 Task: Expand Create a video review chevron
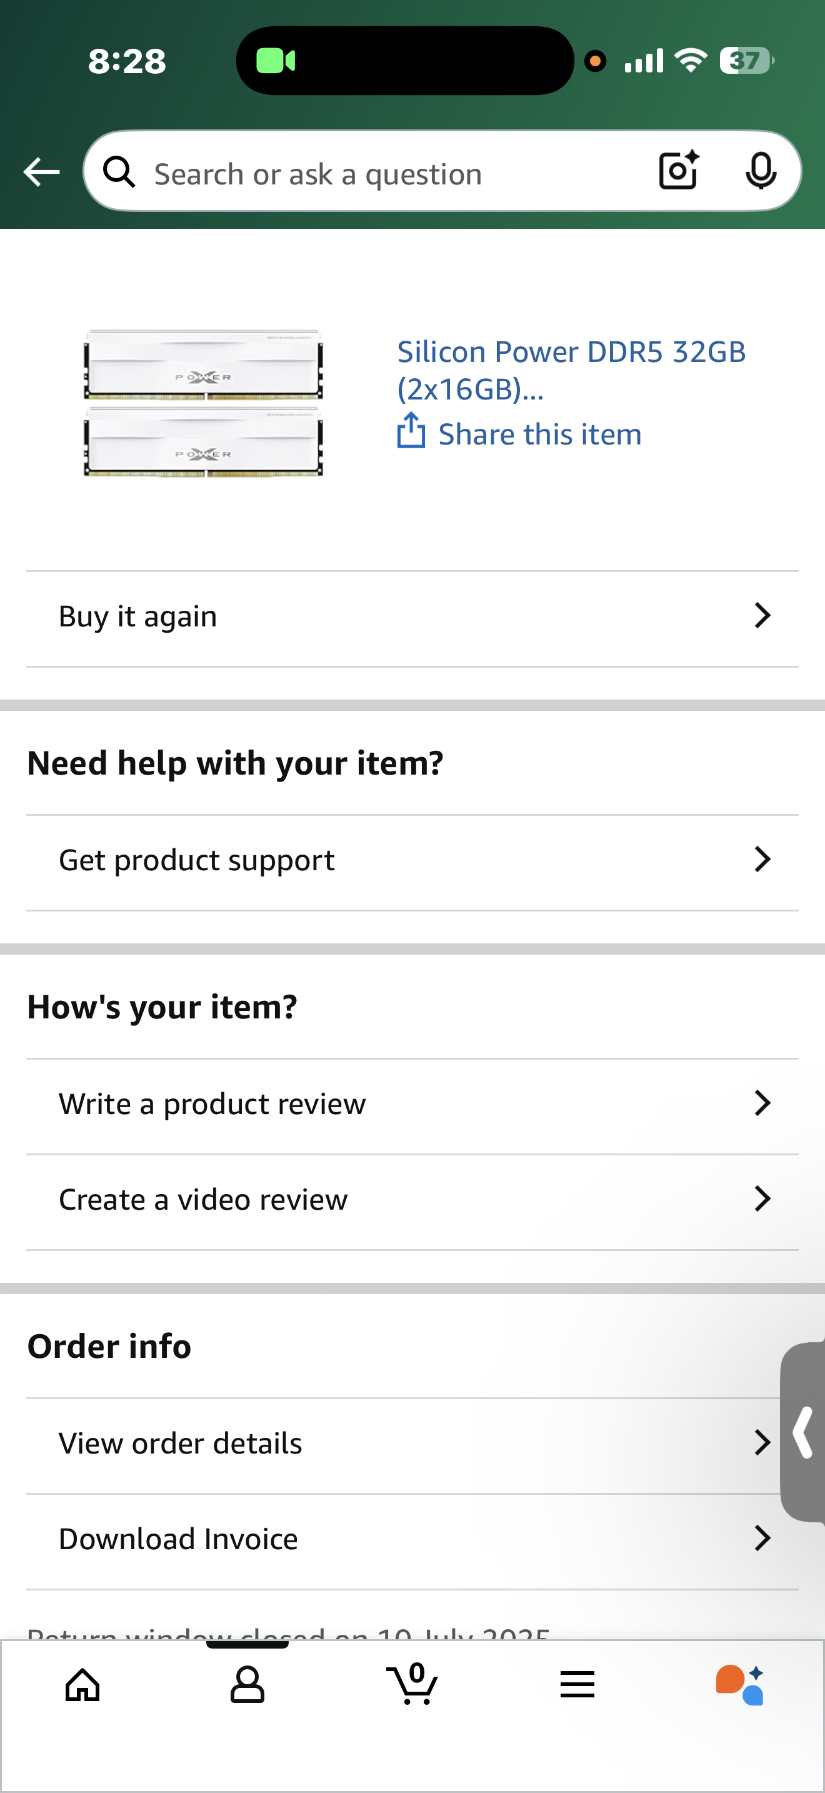click(762, 1199)
